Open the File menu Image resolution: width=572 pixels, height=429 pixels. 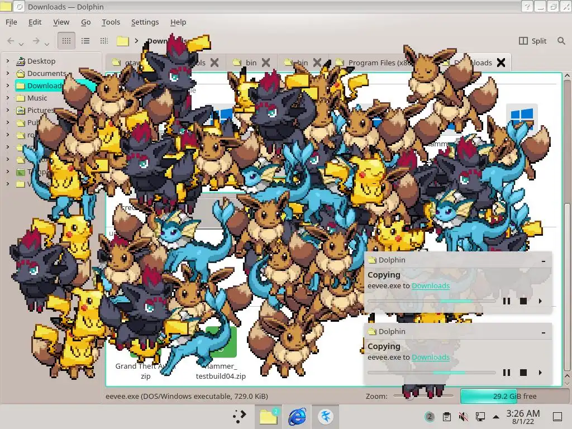point(11,22)
